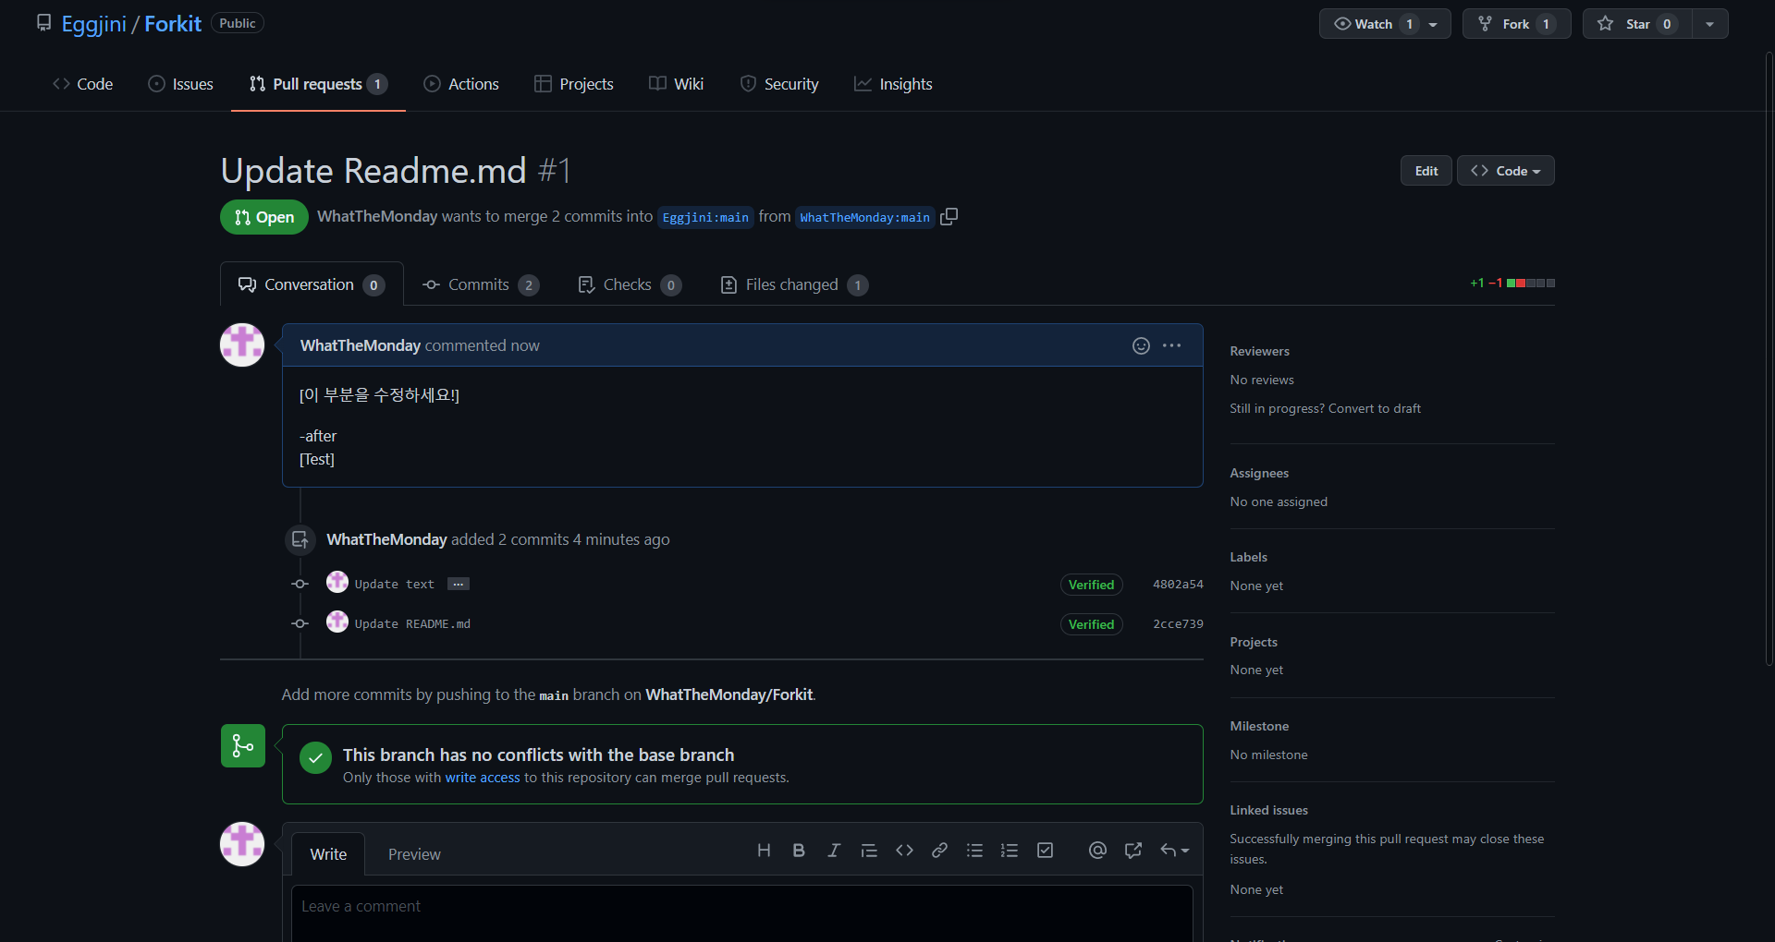
Task: Mention a user with the @ icon
Action: [1097, 851]
